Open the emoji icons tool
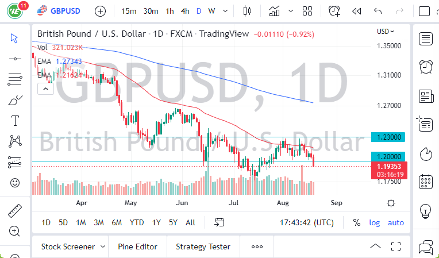The image size is (439, 258). (x=15, y=183)
